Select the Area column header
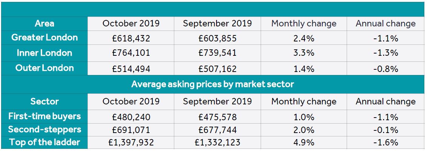The height and width of the screenshot is (153, 427). [45, 24]
